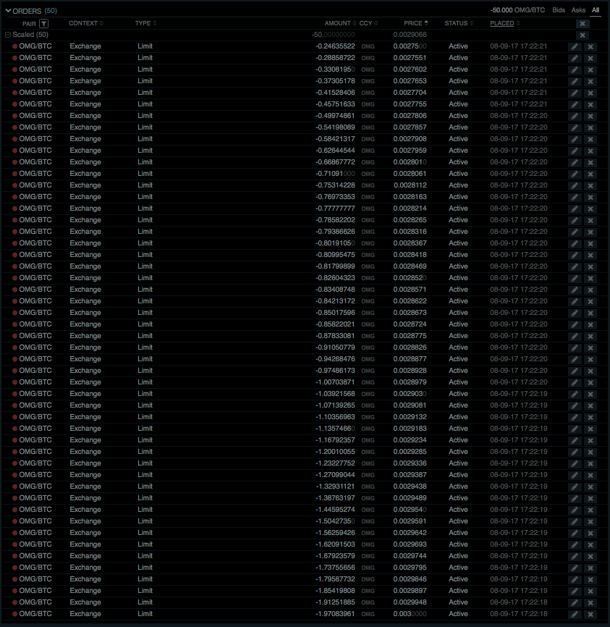610x627 pixels.
Task: Edit order priced 0.0029387
Action: tap(574, 476)
